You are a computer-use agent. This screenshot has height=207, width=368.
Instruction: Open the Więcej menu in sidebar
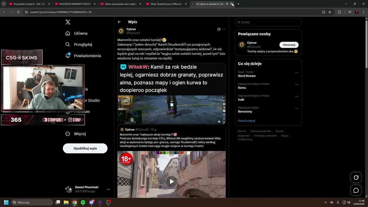point(76,134)
